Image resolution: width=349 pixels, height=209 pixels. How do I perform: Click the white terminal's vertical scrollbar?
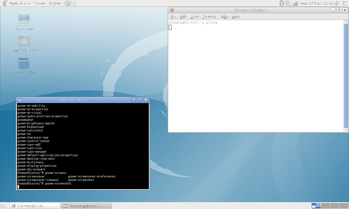point(346,76)
